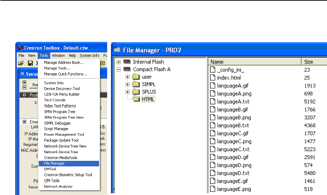Image resolution: width=327 pixels, height=195 pixels.
Task: Choose Device Discovery Tool
Action: [x=62, y=89]
